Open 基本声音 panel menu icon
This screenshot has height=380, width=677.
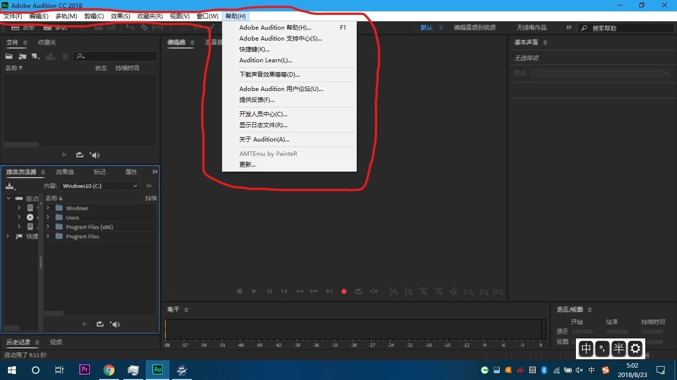(545, 43)
